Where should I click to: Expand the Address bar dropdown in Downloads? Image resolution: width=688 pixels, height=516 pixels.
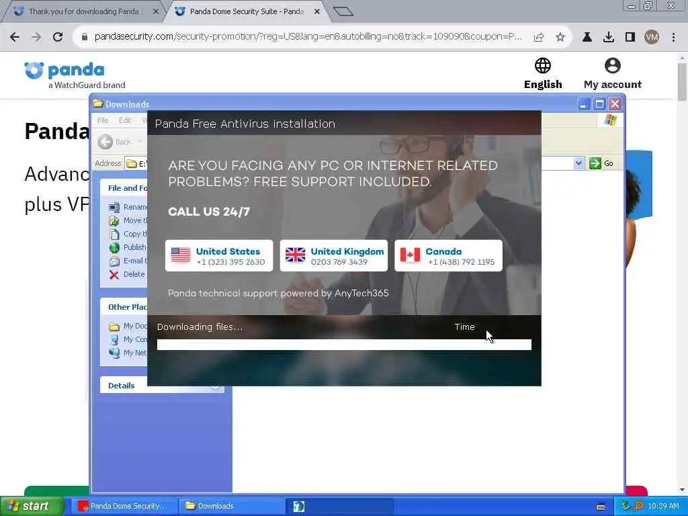click(578, 163)
